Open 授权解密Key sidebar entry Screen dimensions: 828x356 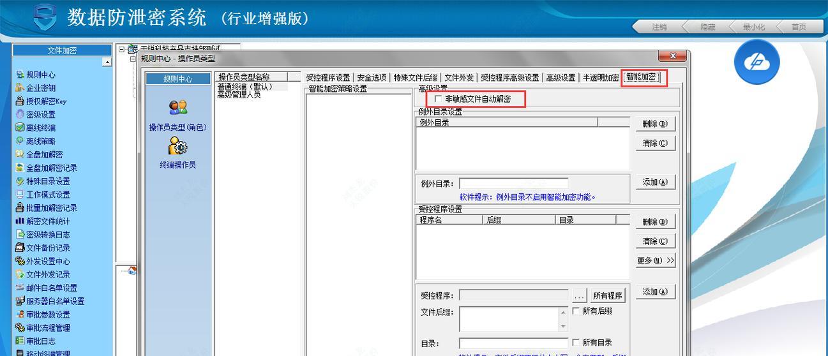tap(41, 101)
